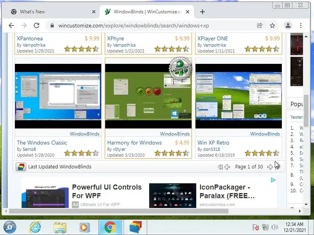Open the Start menu orb
The image size is (314, 235).
click(x=10, y=227)
